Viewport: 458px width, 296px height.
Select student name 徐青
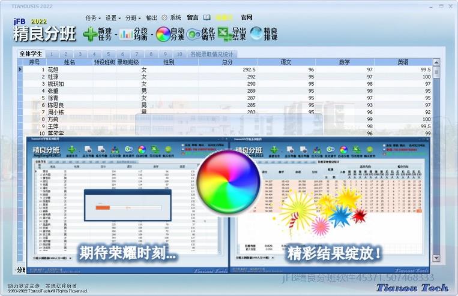point(53,98)
